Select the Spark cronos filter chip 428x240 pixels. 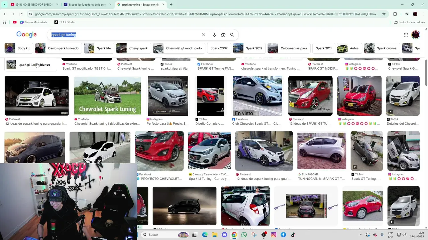pyautogui.click(x=382, y=48)
